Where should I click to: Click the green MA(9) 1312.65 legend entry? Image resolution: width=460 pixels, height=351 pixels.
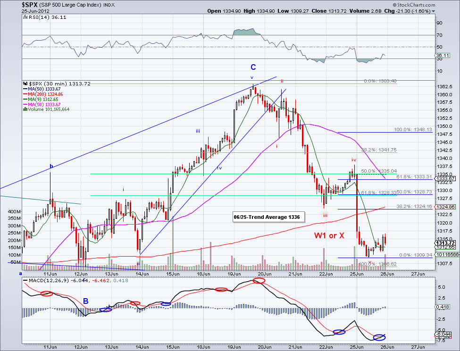tap(41, 100)
